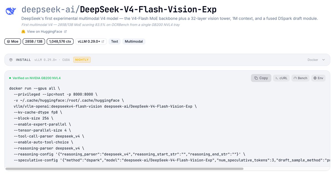This screenshot has width=333, height=175.
Task: Copy the docker run command
Action: coord(261,78)
